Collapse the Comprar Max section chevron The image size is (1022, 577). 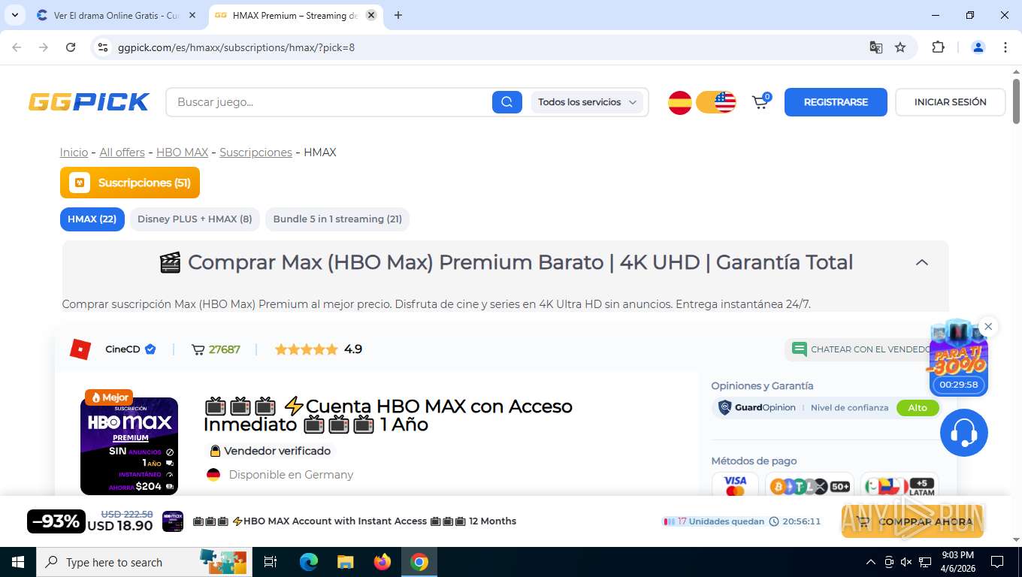click(x=922, y=263)
